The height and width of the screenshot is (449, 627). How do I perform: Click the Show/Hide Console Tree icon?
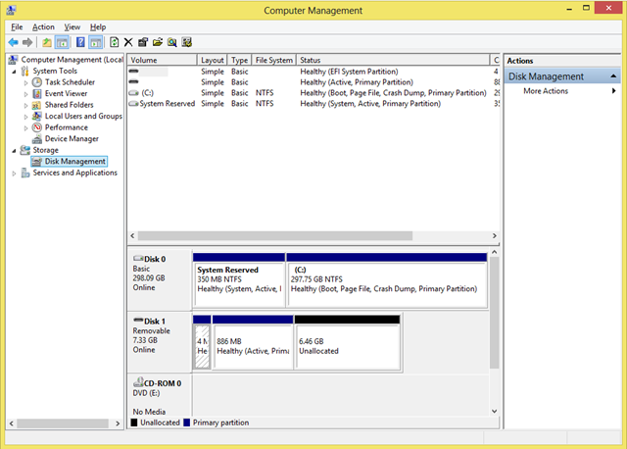(62, 42)
